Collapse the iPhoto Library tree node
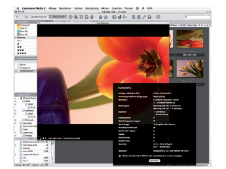 16,98
